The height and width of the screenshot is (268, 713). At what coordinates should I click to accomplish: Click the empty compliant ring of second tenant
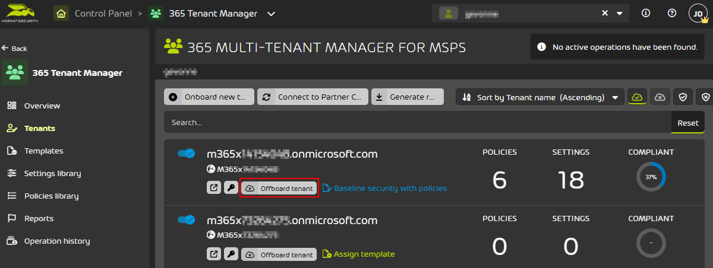tap(651, 244)
